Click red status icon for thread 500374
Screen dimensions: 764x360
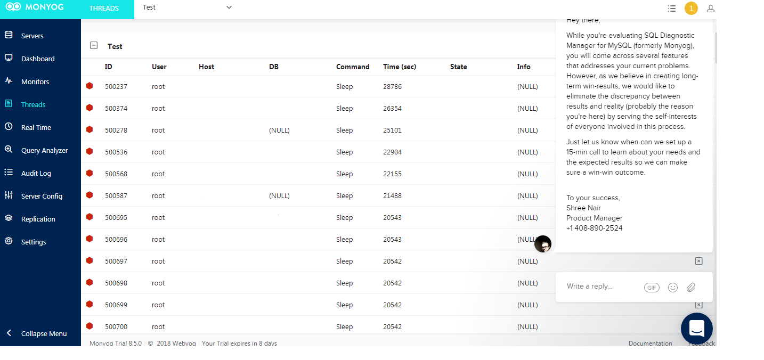90,108
